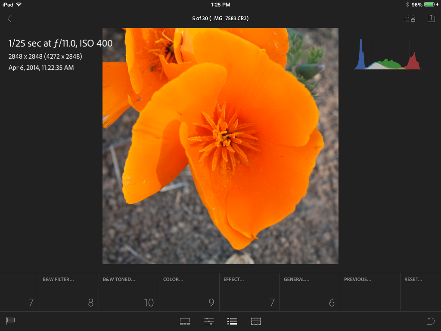Image resolution: width=441 pixels, height=331 pixels.
Task: Open the Color presets group
Action: click(189, 292)
